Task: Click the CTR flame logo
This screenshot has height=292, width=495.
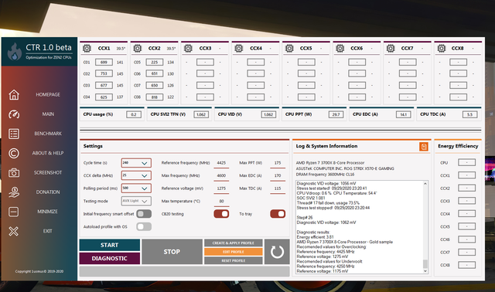Action: 15,52
